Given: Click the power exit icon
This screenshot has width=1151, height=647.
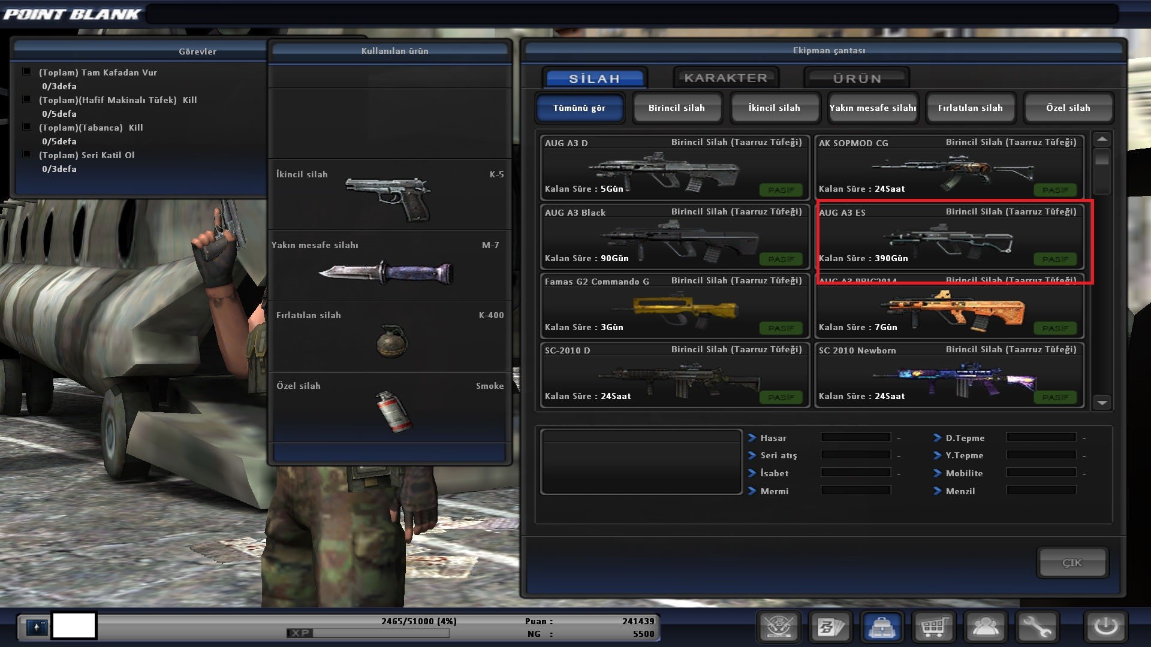Looking at the screenshot, I should 1105,627.
